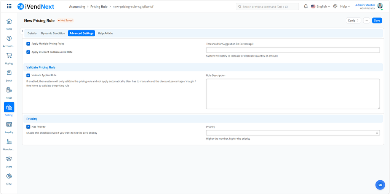Open the Accounting module icon
Image resolution: width=390 pixels, height=194 pixels.
point(9,39)
